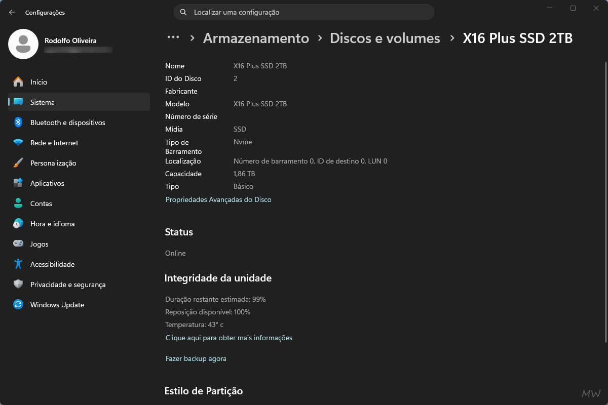The height and width of the screenshot is (405, 608).
Task: Select Jogos in sidebar
Action: coord(79,244)
